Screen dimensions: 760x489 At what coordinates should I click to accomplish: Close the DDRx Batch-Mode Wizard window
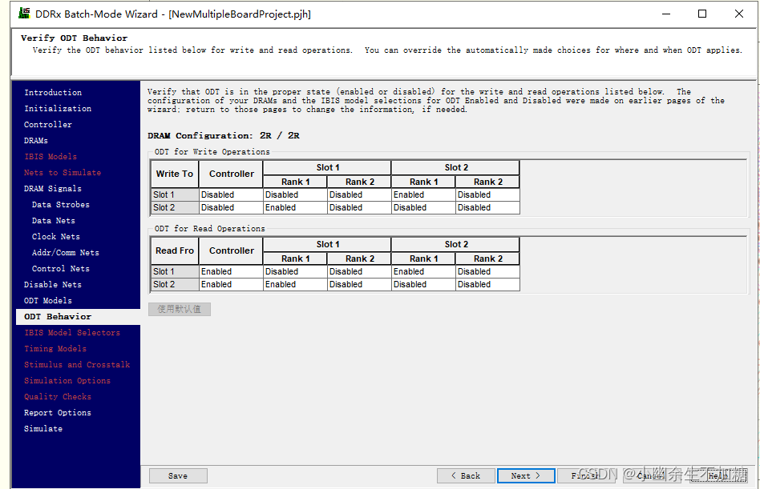point(738,14)
